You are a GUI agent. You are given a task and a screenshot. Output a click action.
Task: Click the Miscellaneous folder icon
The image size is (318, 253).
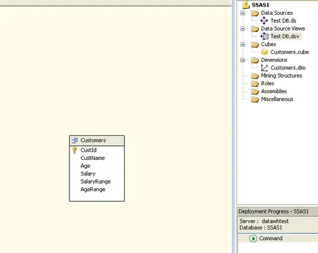tap(255, 99)
